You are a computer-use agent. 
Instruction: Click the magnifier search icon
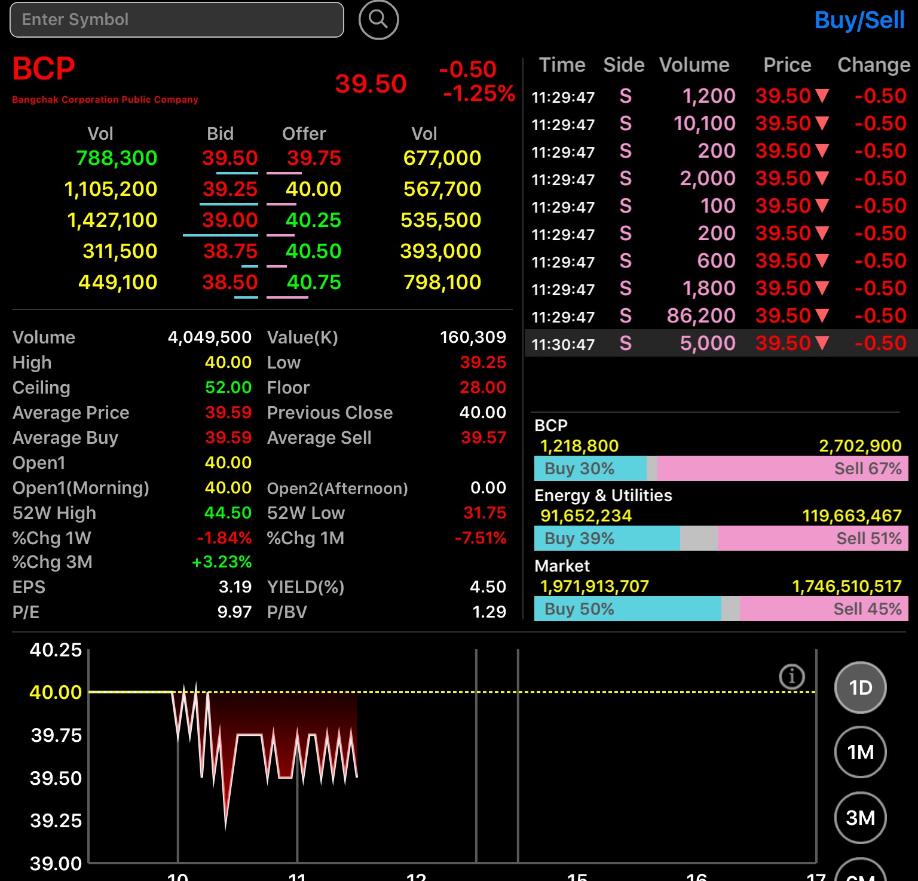(378, 20)
